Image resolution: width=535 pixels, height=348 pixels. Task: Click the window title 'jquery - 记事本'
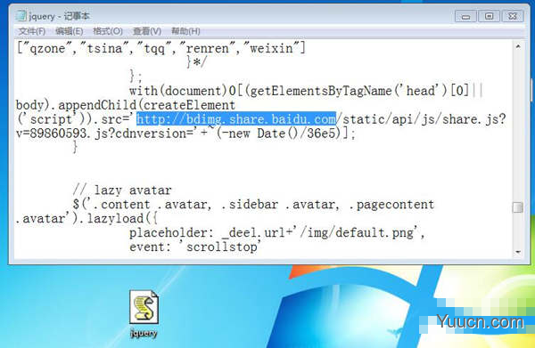(x=59, y=16)
